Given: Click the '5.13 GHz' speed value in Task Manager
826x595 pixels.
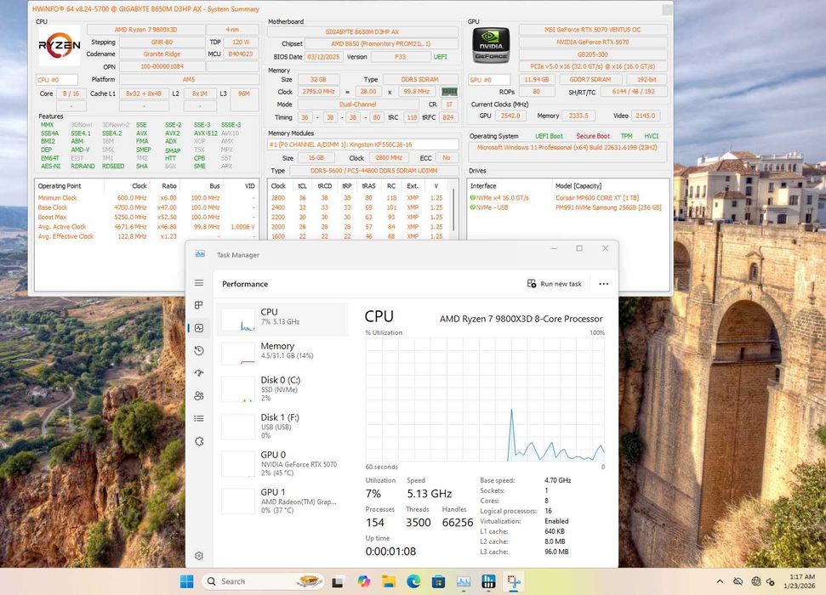Looking at the screenshot, I should (430, 494).
